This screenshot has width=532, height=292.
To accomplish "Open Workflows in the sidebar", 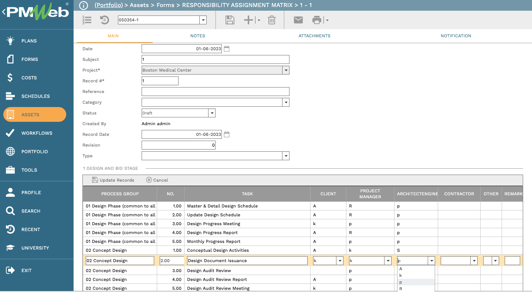I will 37,133.
